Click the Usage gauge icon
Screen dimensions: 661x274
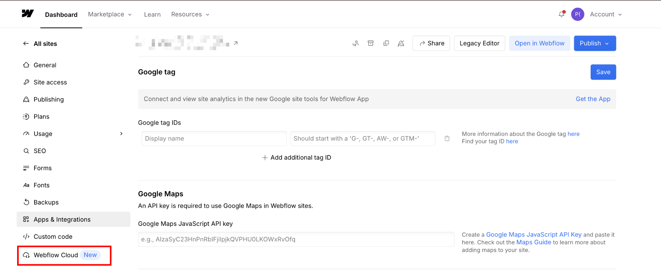point(26,133)
